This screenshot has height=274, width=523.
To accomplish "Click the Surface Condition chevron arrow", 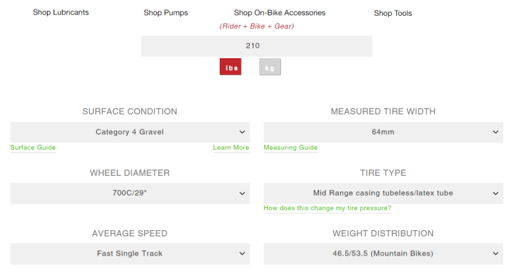I will [x=243, y=132].
